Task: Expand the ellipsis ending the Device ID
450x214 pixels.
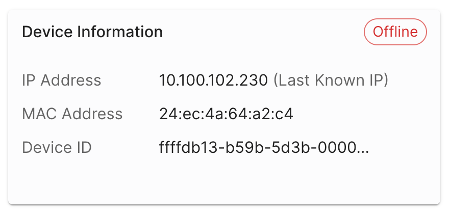Action: pyautogui.click(x=362, y=148)
